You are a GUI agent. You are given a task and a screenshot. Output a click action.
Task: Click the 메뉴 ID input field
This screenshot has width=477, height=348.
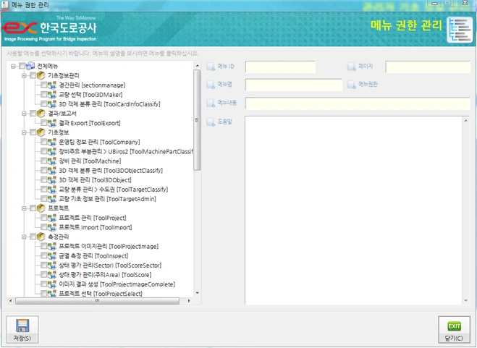[x=280, y=67]
